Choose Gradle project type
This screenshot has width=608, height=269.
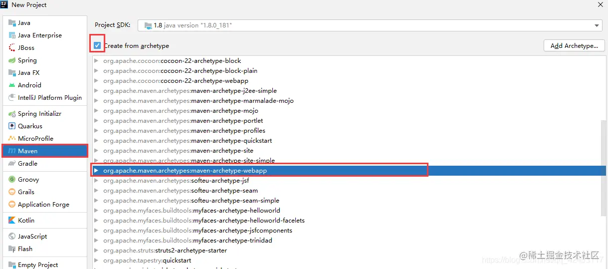tap(45, 164)
